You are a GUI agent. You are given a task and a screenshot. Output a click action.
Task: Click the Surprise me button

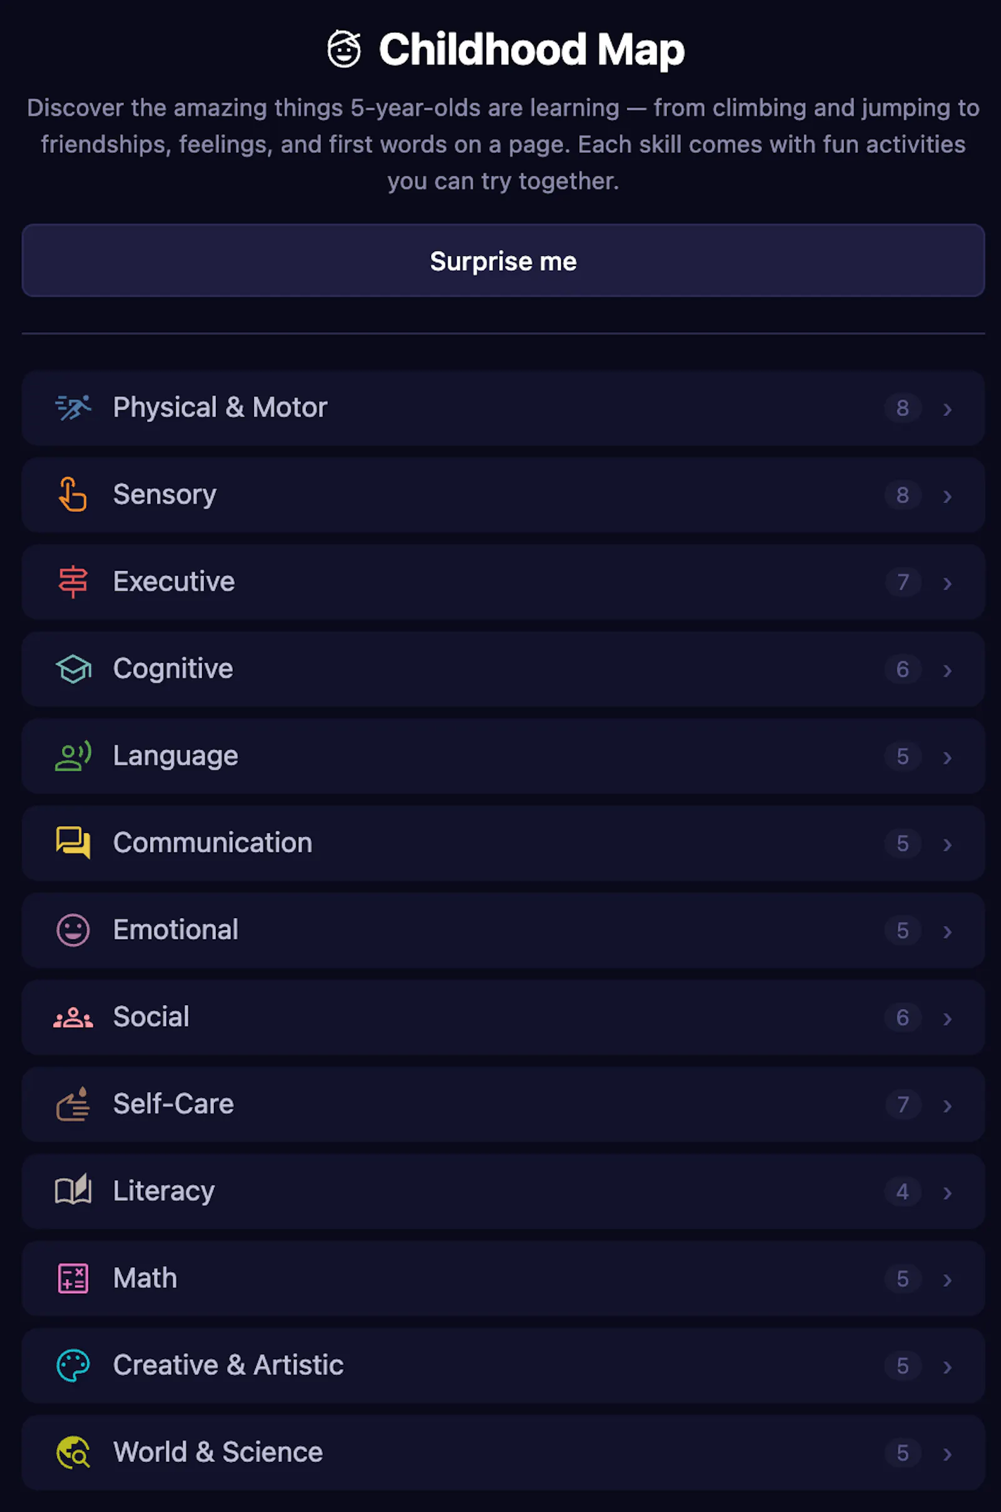pyautogui.click(x=503, y=260)
